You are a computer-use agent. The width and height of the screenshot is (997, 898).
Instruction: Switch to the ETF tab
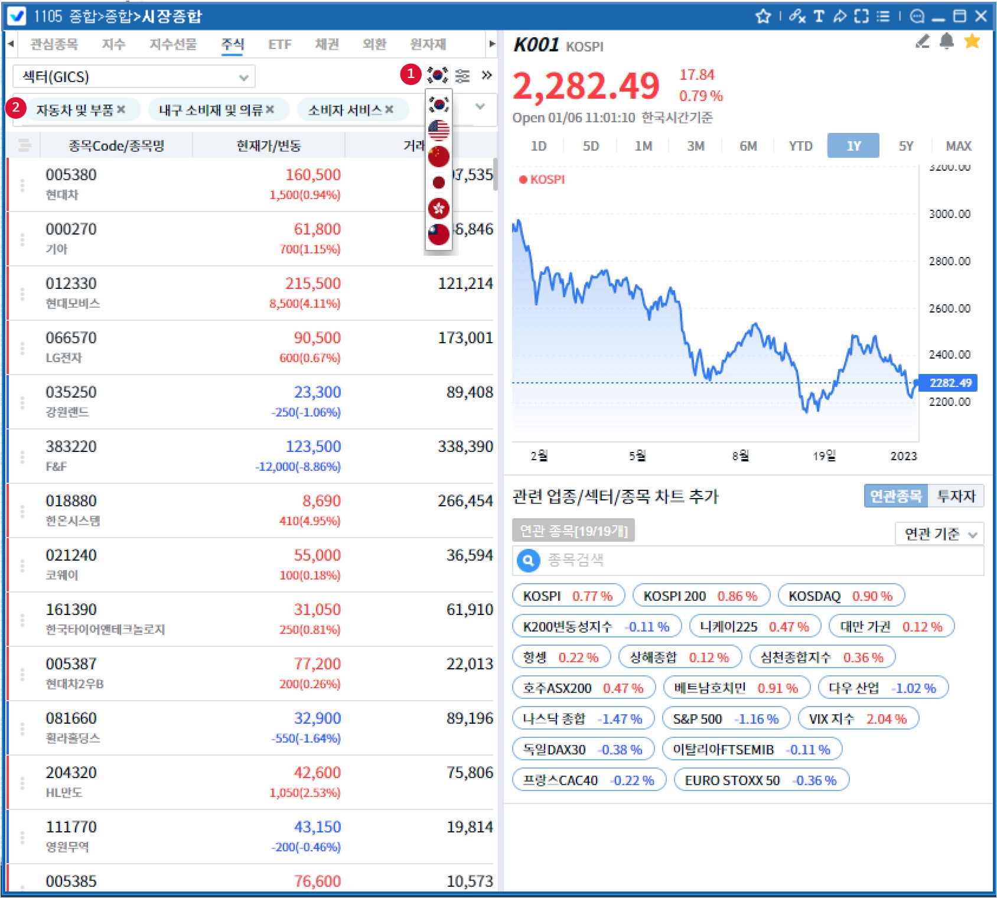point(279,44)
